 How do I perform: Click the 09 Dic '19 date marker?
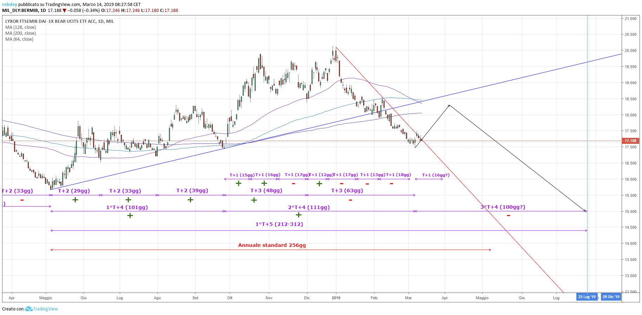tap(611, 297)
